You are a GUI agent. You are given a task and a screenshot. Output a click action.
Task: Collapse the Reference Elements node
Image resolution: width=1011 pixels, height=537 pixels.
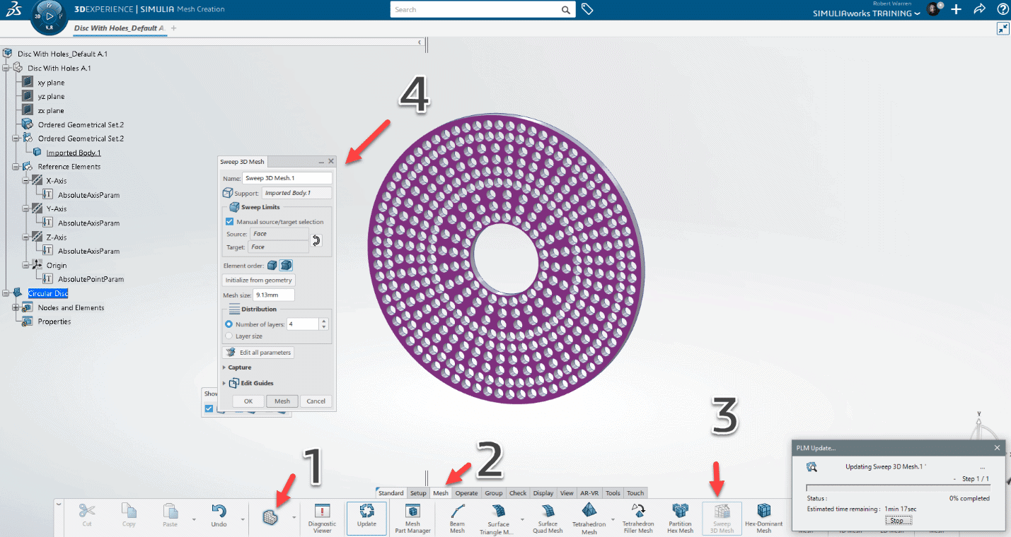tap(15, 167)
